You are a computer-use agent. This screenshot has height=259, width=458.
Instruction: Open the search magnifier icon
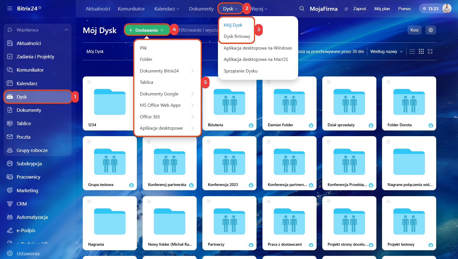[302, 9]
